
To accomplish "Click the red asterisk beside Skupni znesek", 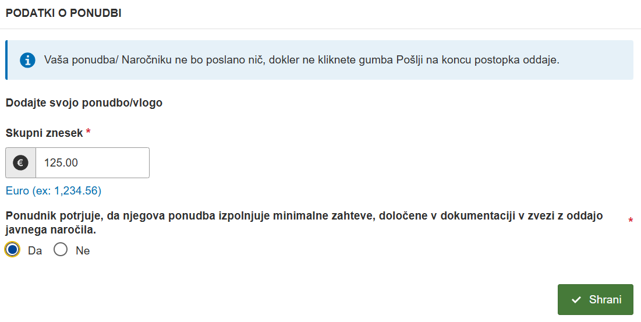I will (88, 132).
